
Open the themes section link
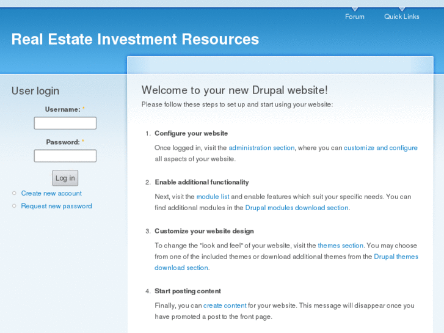click(x=341, y=246)
